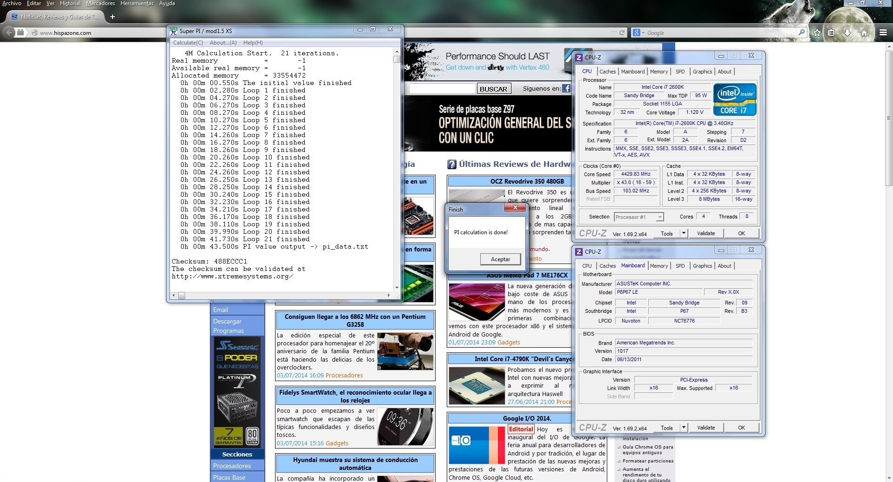Open the smartwatch article thumbnail

point(405,427)
